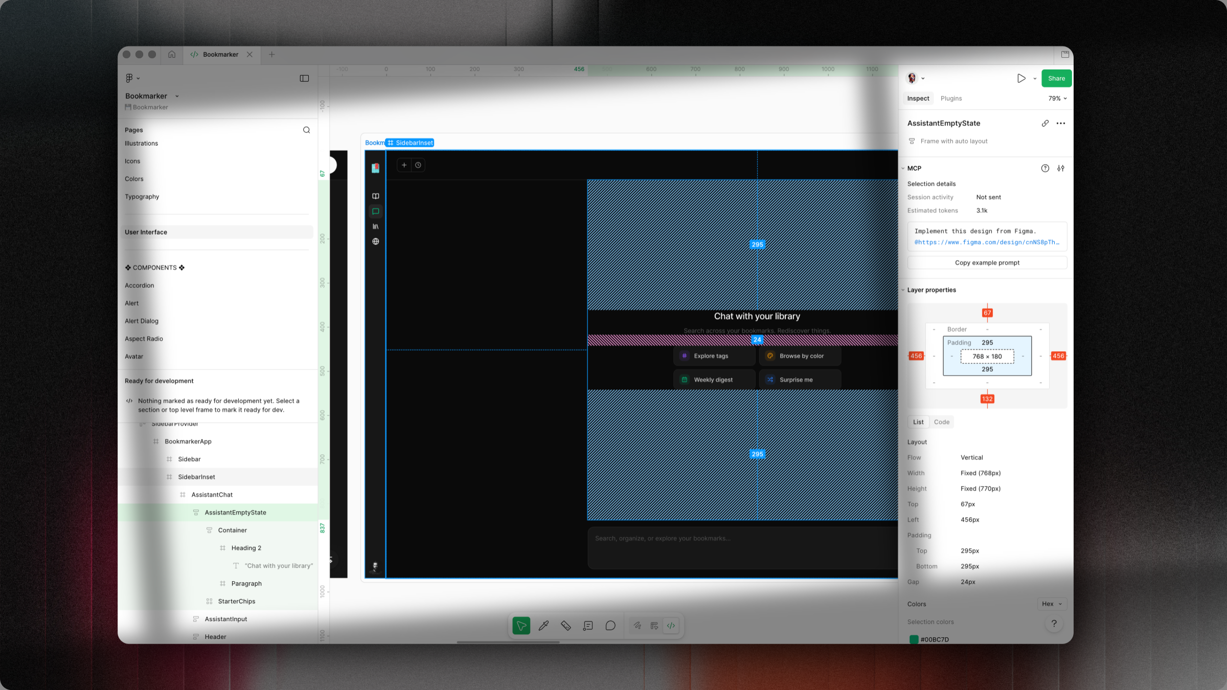This screenshot has height=690, width=1227.
Task: Click the annotation tool icon
Action: coord(587,625)
